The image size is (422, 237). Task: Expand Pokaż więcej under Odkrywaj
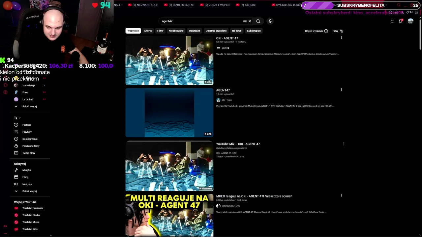(x=30, y=191)
